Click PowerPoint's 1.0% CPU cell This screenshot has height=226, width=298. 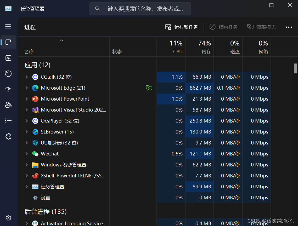[171, 99]
